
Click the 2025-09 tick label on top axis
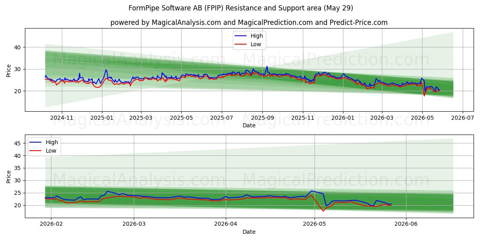(x=262, y=118)
